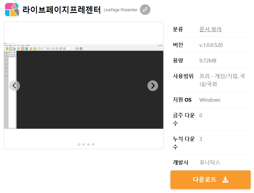Click the 지원 OS row label
Viewport: 254px width, 193px height.
click(x=182, y=100)
